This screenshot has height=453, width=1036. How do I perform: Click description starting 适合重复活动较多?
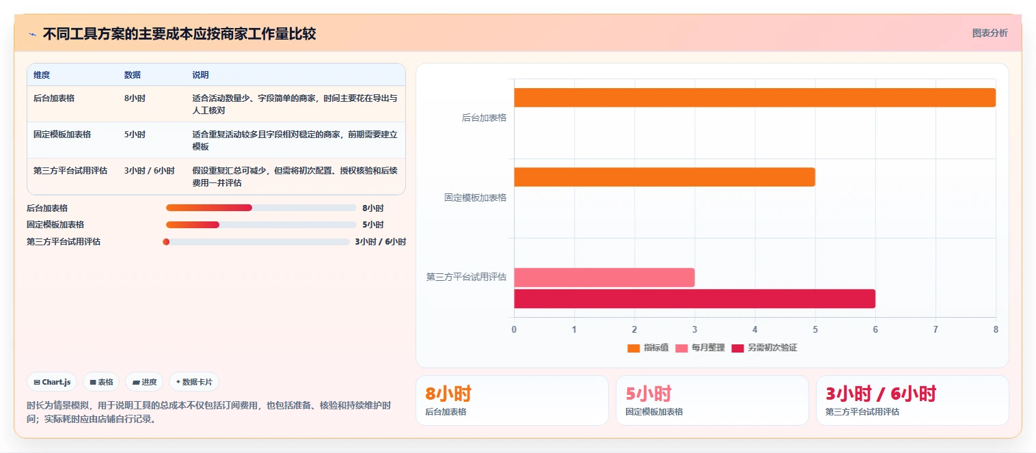click(295, 141)
